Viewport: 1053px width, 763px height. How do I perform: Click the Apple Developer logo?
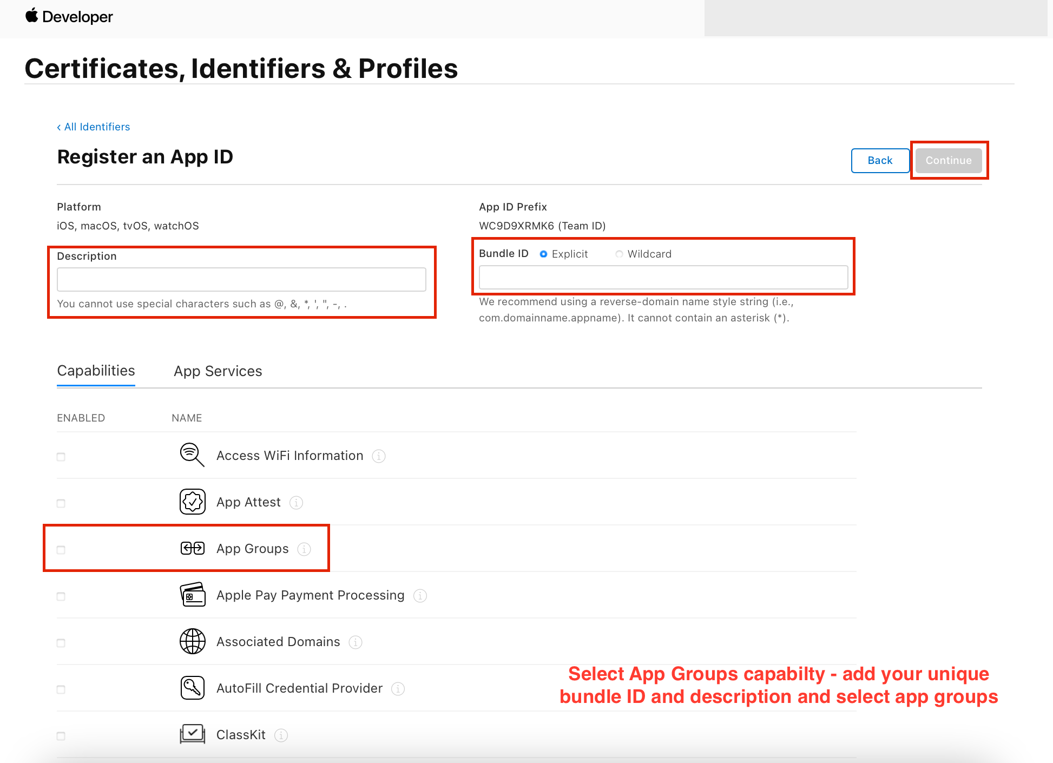pyautogui.click(x=69, y=16)
